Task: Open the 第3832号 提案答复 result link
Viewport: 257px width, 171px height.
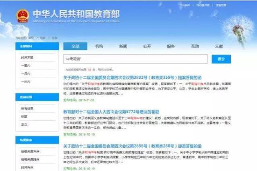Action: [x=132, y=77]
